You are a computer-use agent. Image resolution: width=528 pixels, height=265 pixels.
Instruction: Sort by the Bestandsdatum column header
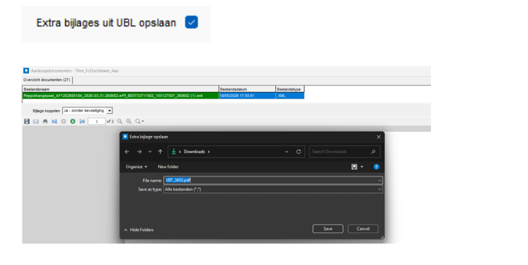click(247, 89)
